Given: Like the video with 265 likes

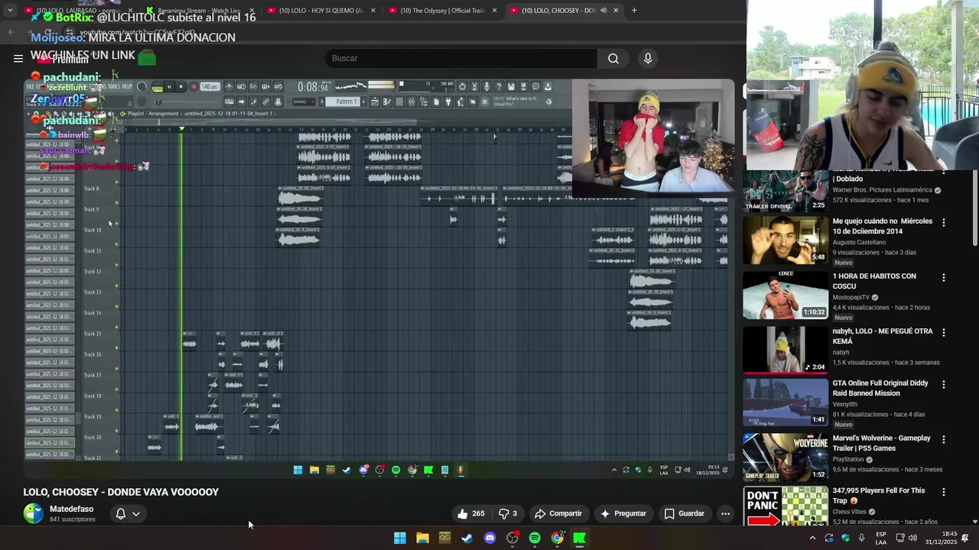Looking at the screenshot, I should click(470, 513).
